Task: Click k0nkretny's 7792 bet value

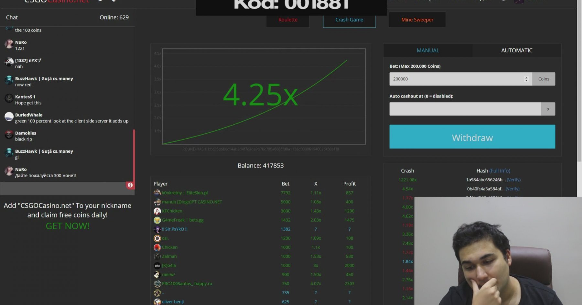Action: (x=286, y=193)
